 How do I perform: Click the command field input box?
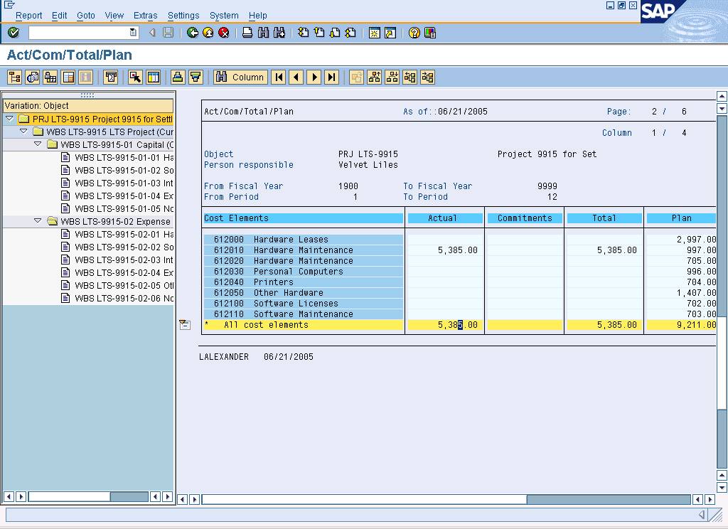[x=78, y=33]
